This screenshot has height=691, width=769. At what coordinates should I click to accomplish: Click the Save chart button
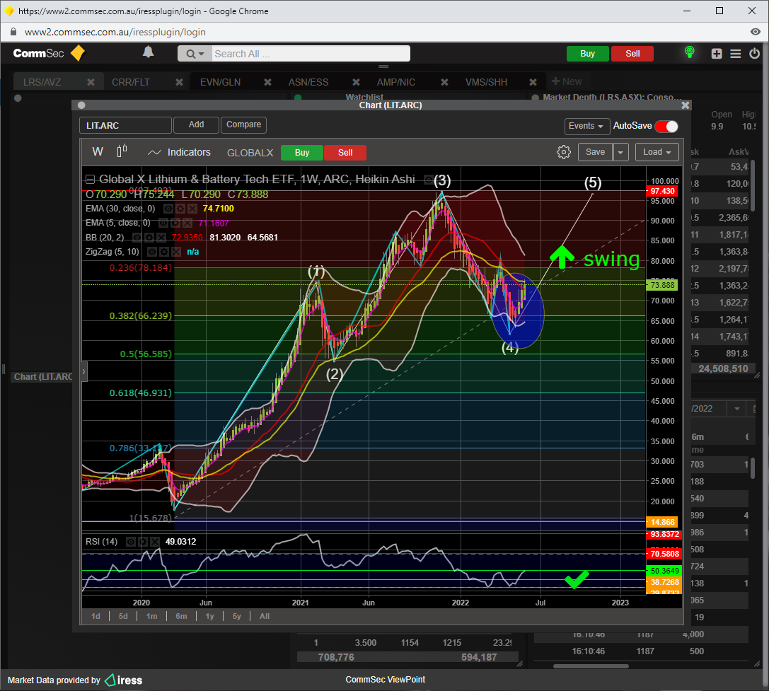click(x=596, y=152)
